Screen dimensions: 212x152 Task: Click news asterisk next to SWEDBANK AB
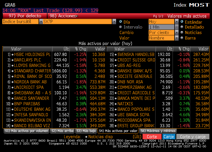click(x=12, y=93)
